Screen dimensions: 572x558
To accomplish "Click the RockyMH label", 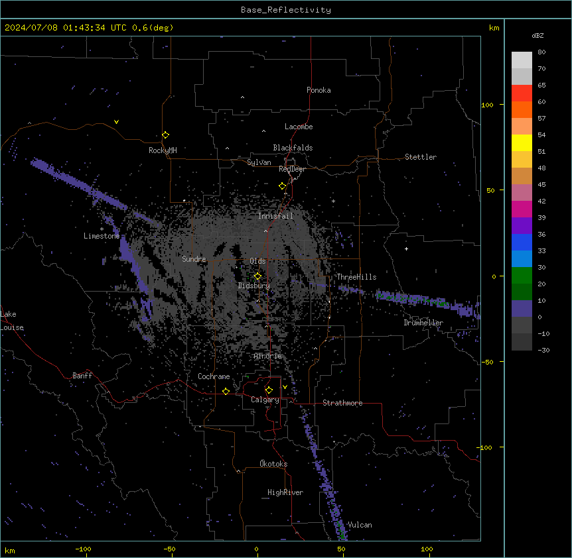I will point(163,150).
